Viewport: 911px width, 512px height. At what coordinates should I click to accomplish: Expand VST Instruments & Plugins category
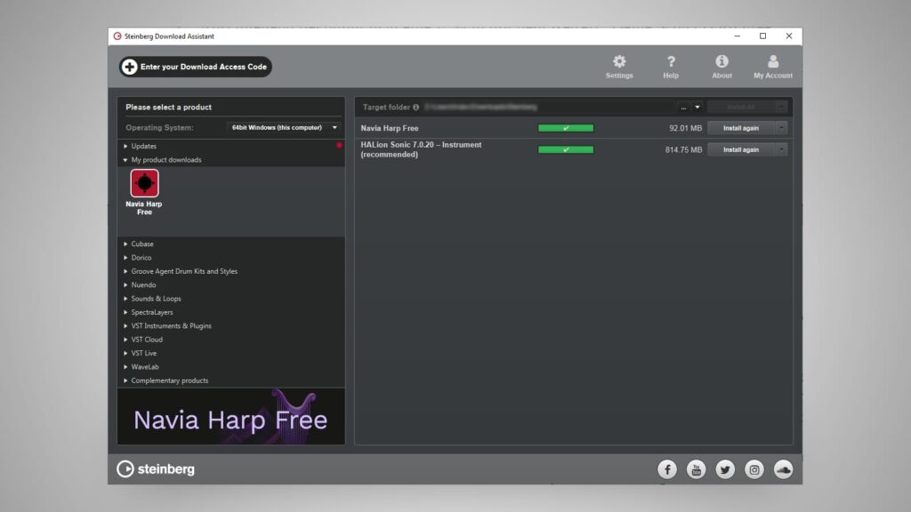171,326
